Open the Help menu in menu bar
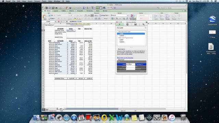This screenshot has width=219, height=123. (68, 1)
